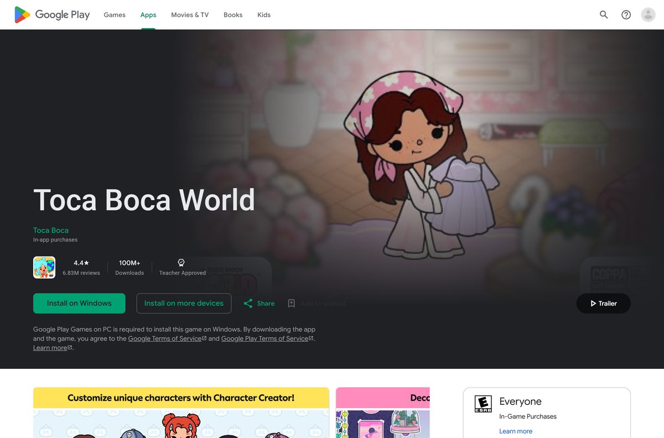664x438 pixels.
Task: Open the help center question mark icon
Action: (x=626, y=15)
